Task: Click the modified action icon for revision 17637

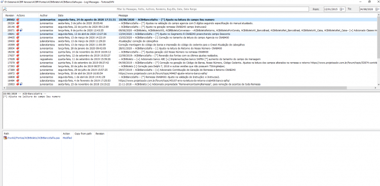Action: (18, 56)
